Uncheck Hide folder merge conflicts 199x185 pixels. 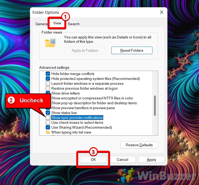(48, 74)
